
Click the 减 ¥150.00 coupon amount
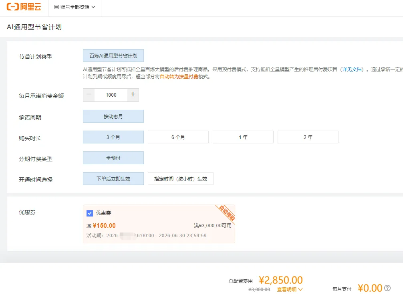[101, 226]
